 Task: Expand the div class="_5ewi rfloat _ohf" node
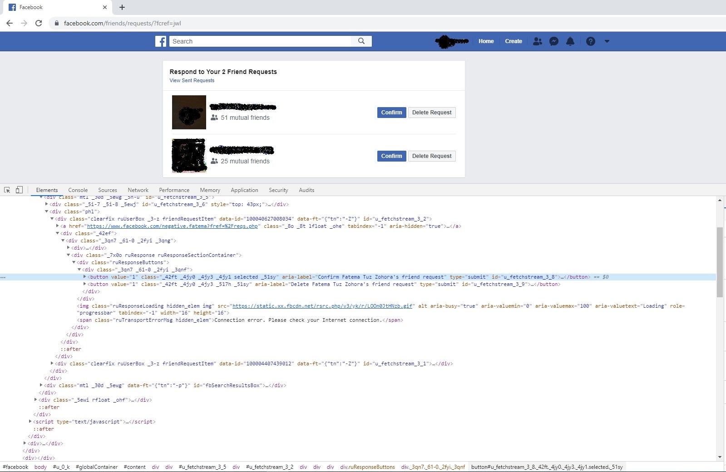click(x=35, y=400)
